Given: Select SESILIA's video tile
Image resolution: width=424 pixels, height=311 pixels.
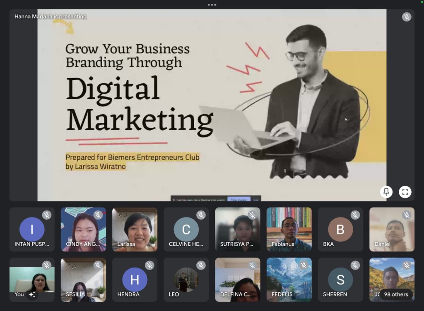Looking at the screenshot, I should point(83,280).
